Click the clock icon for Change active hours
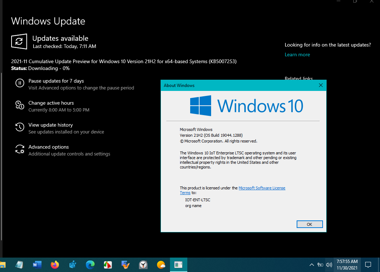The height and width of the screenshot is (272, 380). 20,105
